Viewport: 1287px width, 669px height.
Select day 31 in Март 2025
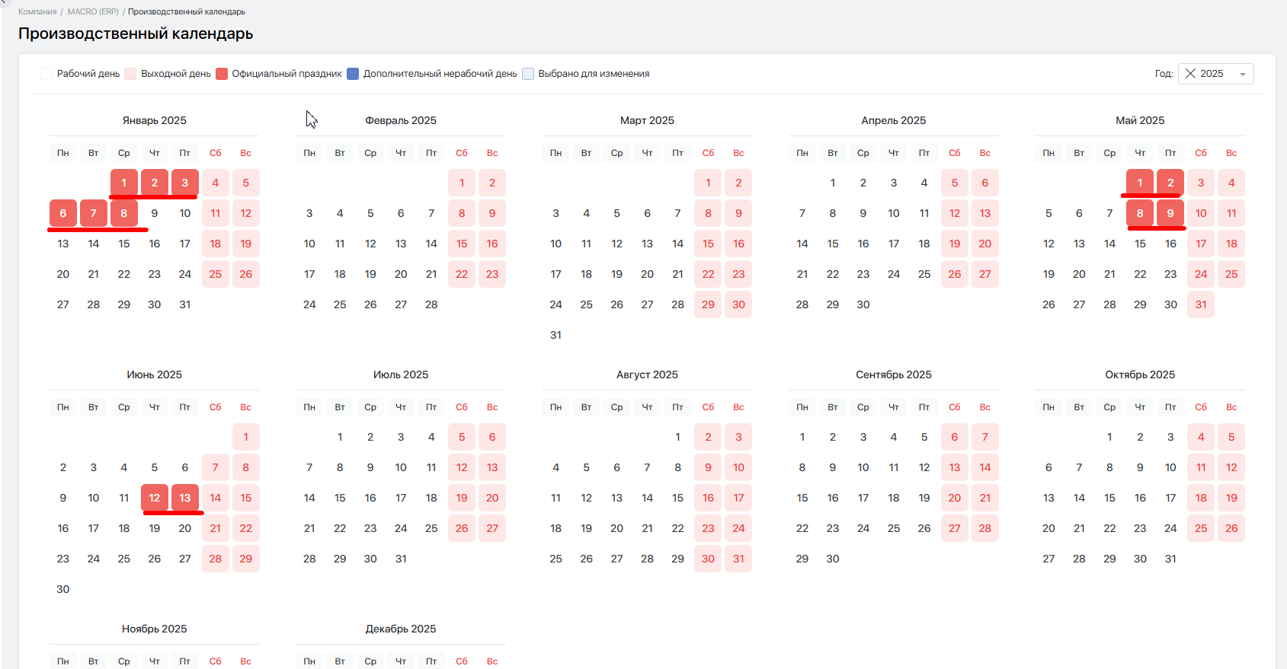tap(555, 335)
